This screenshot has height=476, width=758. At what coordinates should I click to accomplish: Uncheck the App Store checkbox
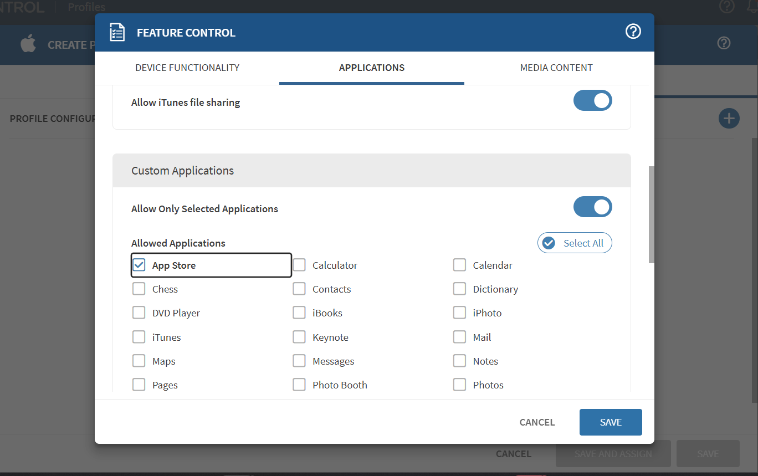click(139, 265)
